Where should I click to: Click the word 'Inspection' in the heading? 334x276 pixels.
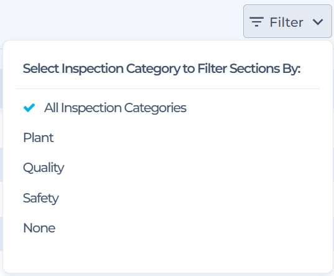pos(93,69)
